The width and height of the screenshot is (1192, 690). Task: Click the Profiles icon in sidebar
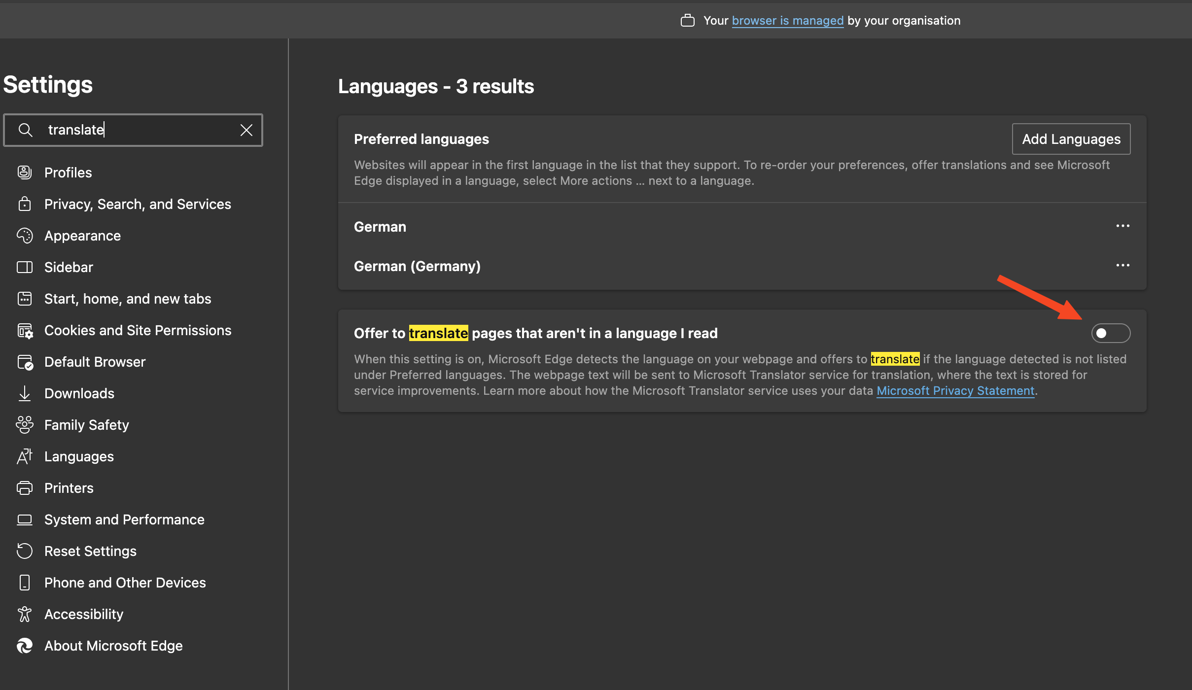tap(25, 172)
